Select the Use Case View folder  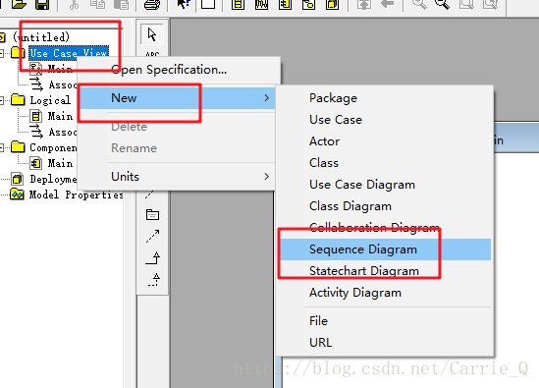click(69, 53)
